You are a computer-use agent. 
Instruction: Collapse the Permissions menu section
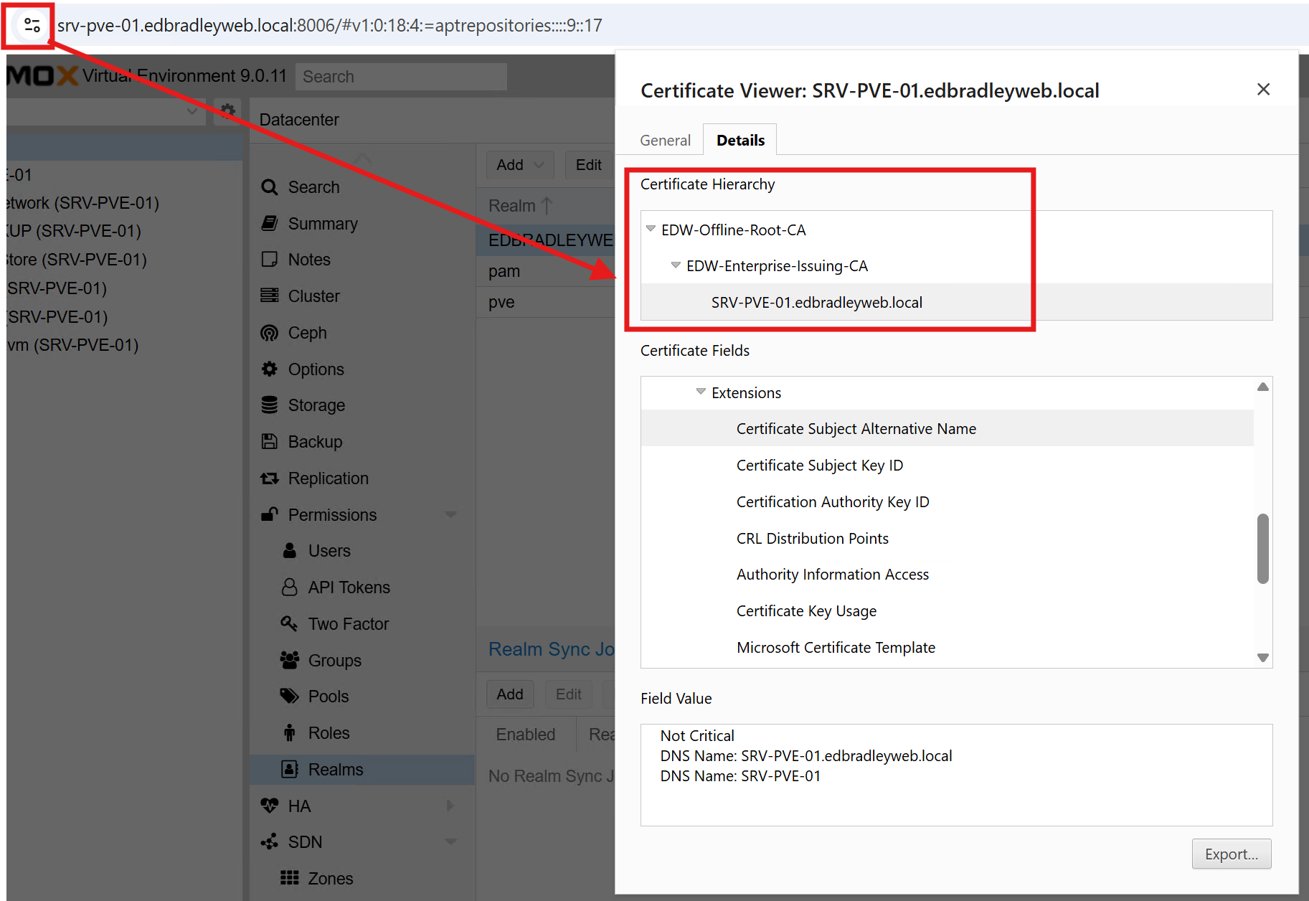(x=450, y=514)
